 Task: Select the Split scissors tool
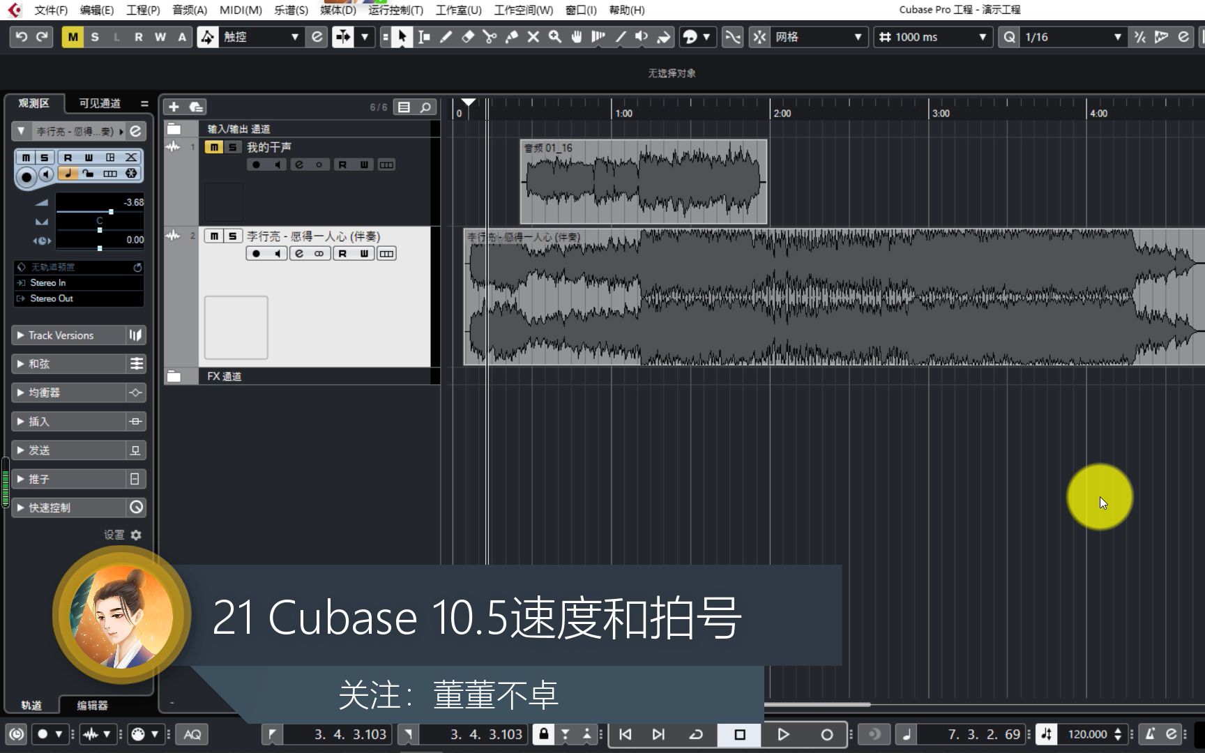click(x=490, y=37)
